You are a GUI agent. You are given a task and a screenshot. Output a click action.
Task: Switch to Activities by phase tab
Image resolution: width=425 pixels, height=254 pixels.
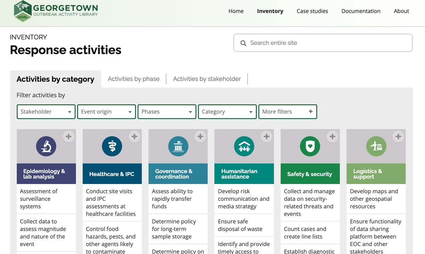(134, 79)
